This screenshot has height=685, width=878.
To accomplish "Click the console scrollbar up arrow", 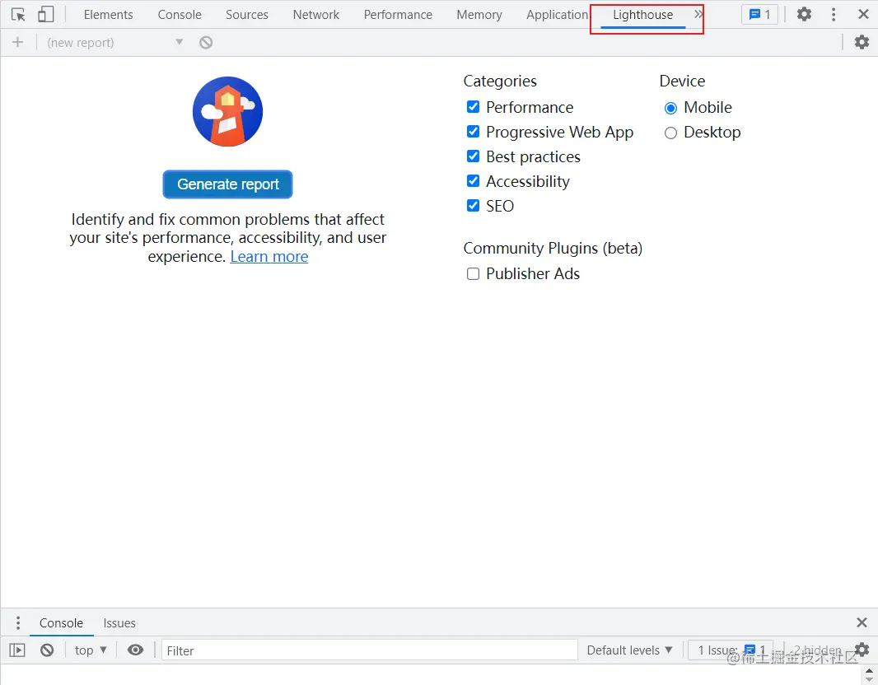I will (x=868, y=671).
